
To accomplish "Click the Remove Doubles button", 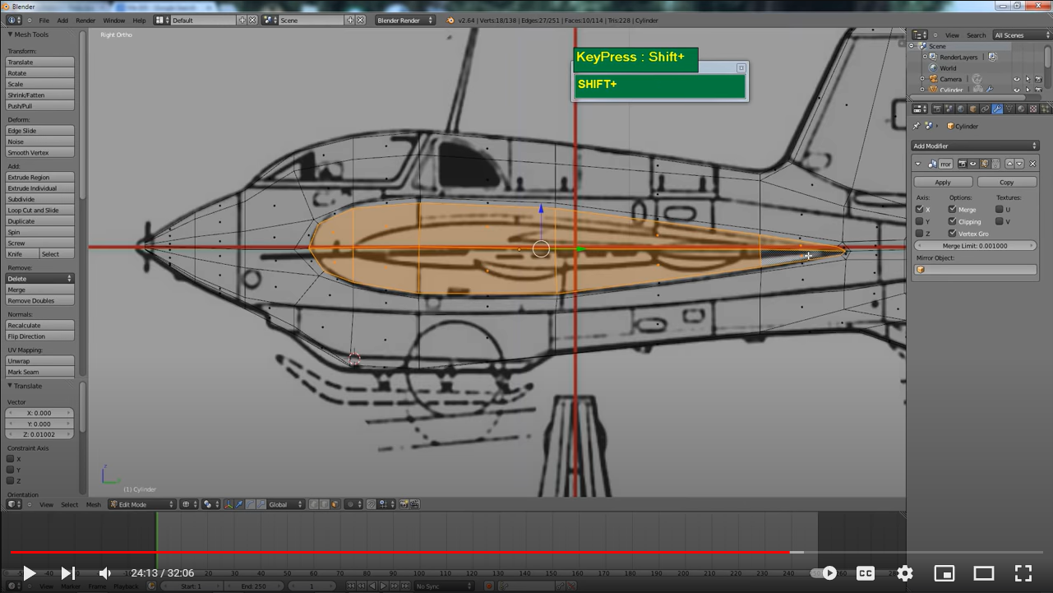I will (x=40, y=300).
